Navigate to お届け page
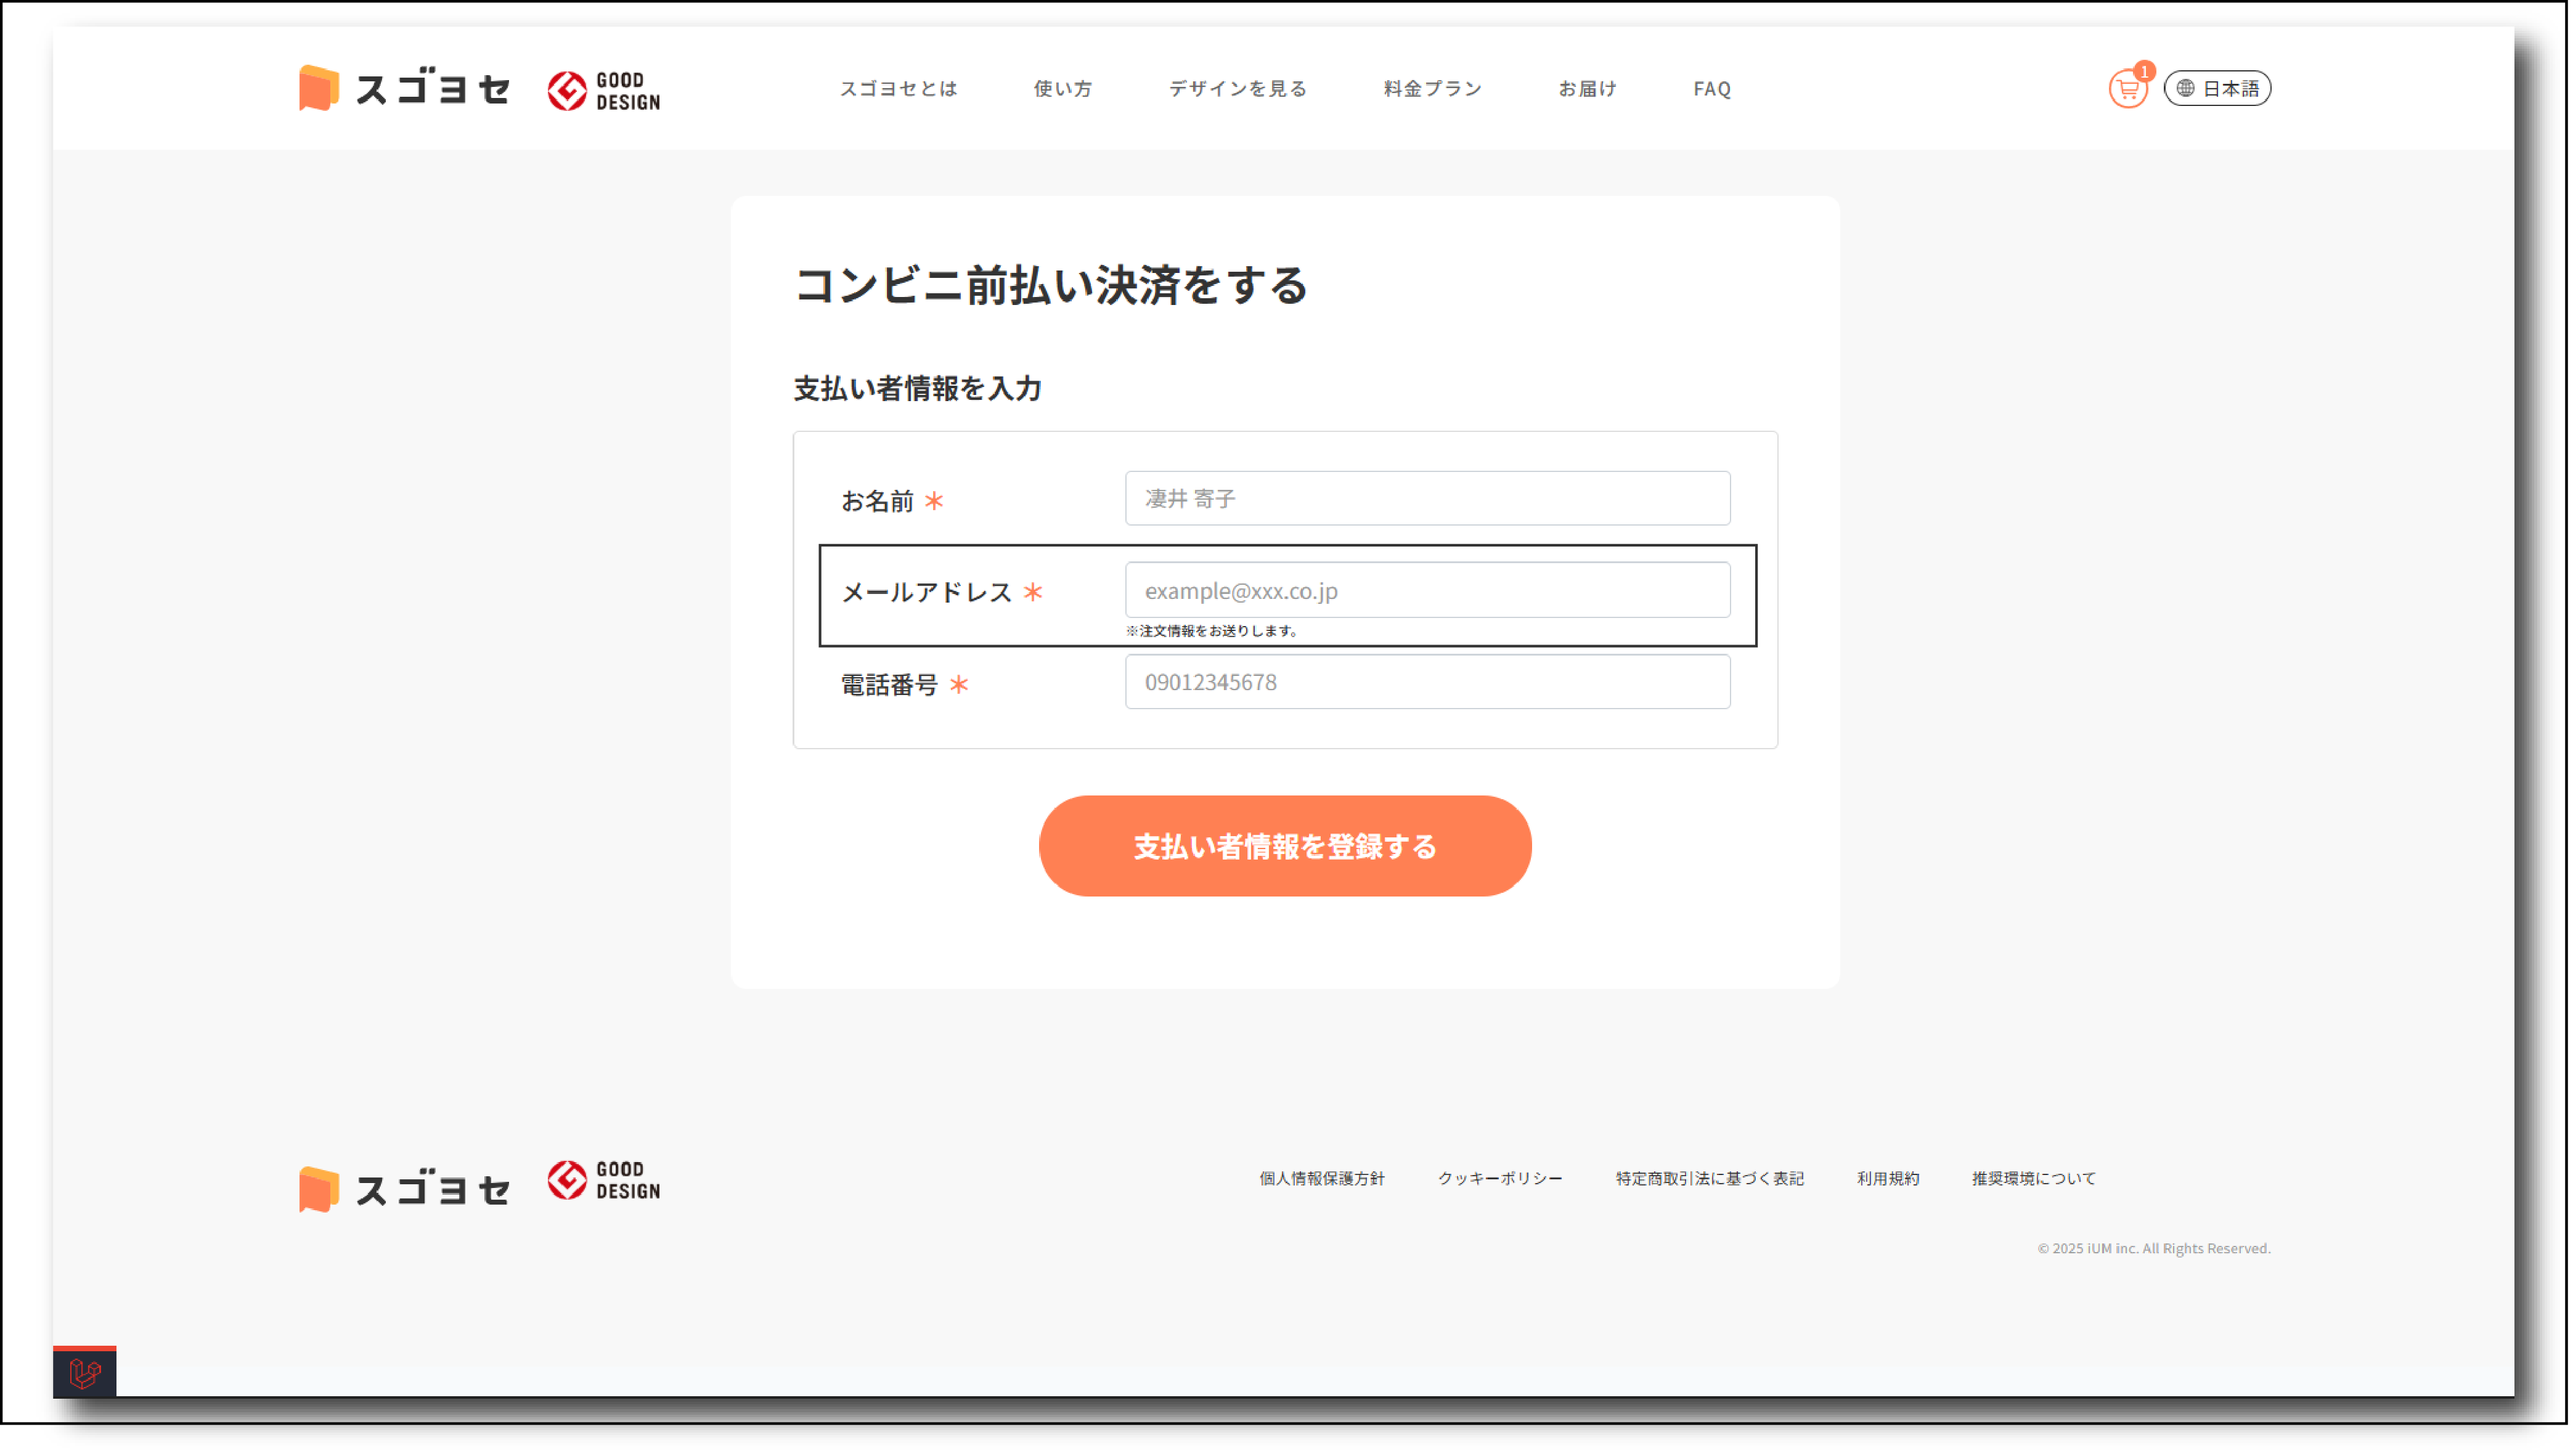This screenshot has width=2573, height=1456. [1587, 89]
